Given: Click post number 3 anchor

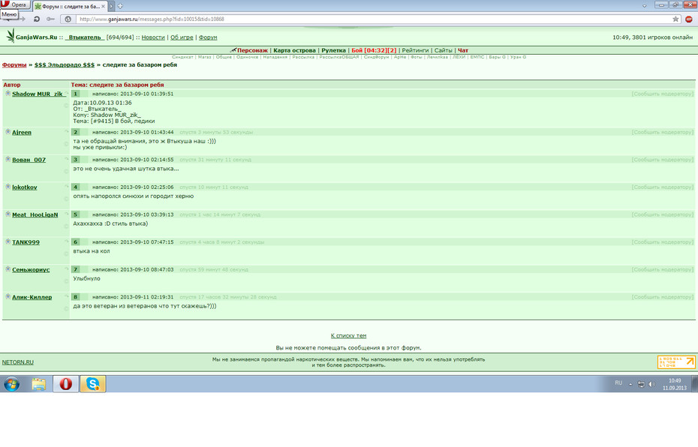Looking at the screenshot, I should click(75, 160).
